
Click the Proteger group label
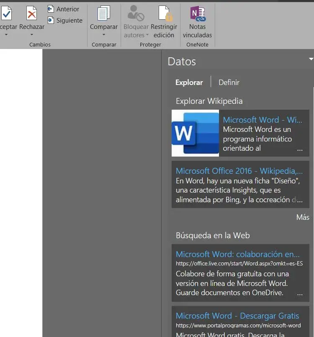[150, 44]
